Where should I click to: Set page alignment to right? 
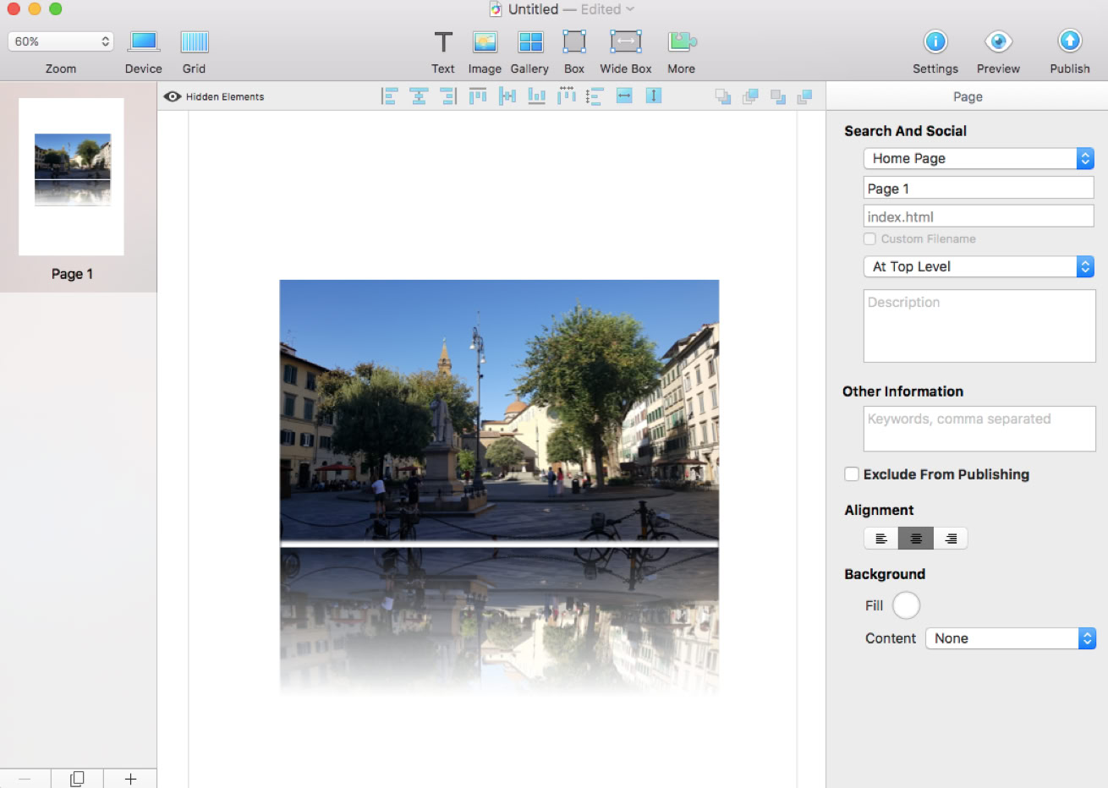951,539
